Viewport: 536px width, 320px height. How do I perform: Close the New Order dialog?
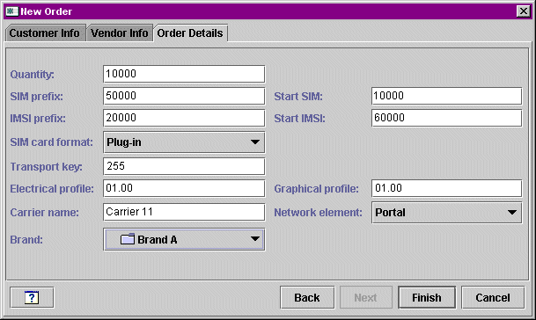coord(524,11)
